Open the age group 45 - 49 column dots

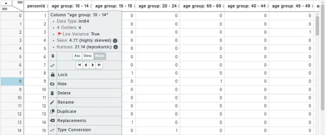tap(312, 6)
